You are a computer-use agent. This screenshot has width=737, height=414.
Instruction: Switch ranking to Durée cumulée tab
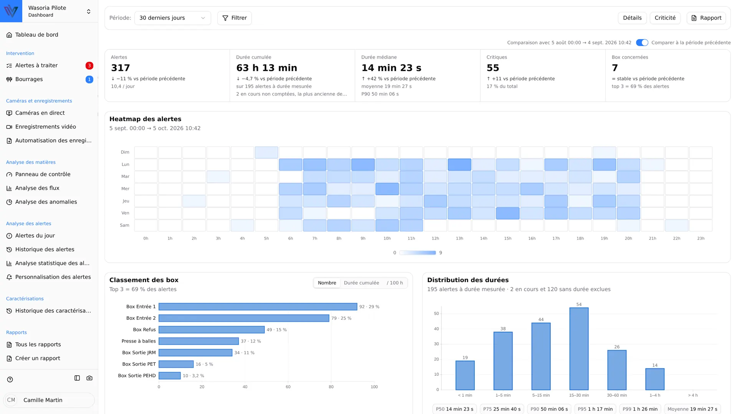[361, 283]
